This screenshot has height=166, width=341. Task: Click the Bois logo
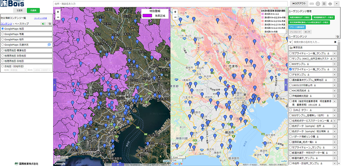click(12, 4)
